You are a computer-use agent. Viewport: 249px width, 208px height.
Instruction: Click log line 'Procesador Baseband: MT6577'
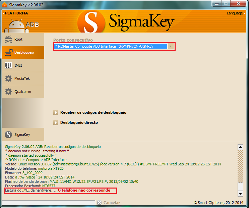pyautogui.click(x=30, y=186)
